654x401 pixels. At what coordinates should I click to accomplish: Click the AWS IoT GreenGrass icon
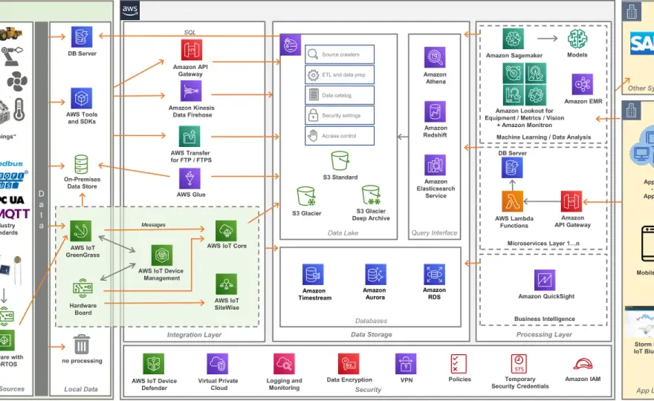click(81, 231)
